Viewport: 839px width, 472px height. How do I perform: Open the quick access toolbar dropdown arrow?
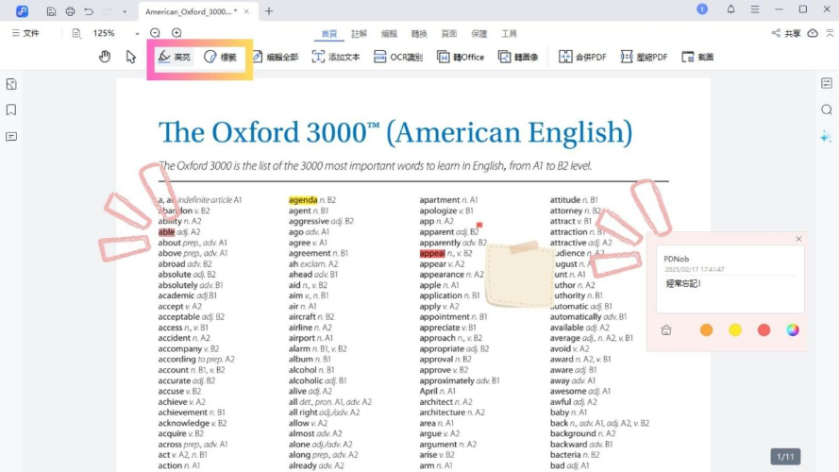tap(125, 11)
